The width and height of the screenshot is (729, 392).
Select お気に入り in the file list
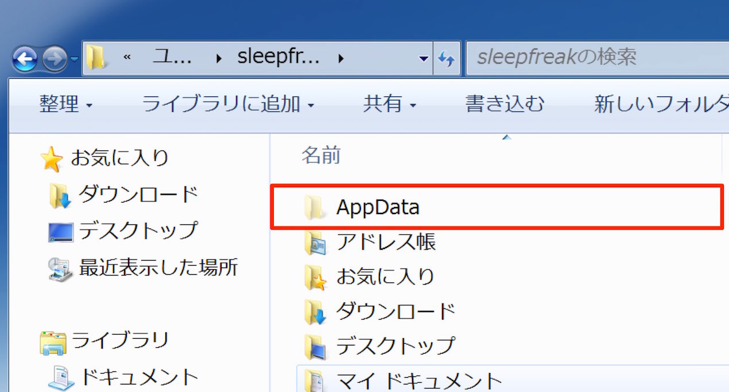[x=386, y=277]
